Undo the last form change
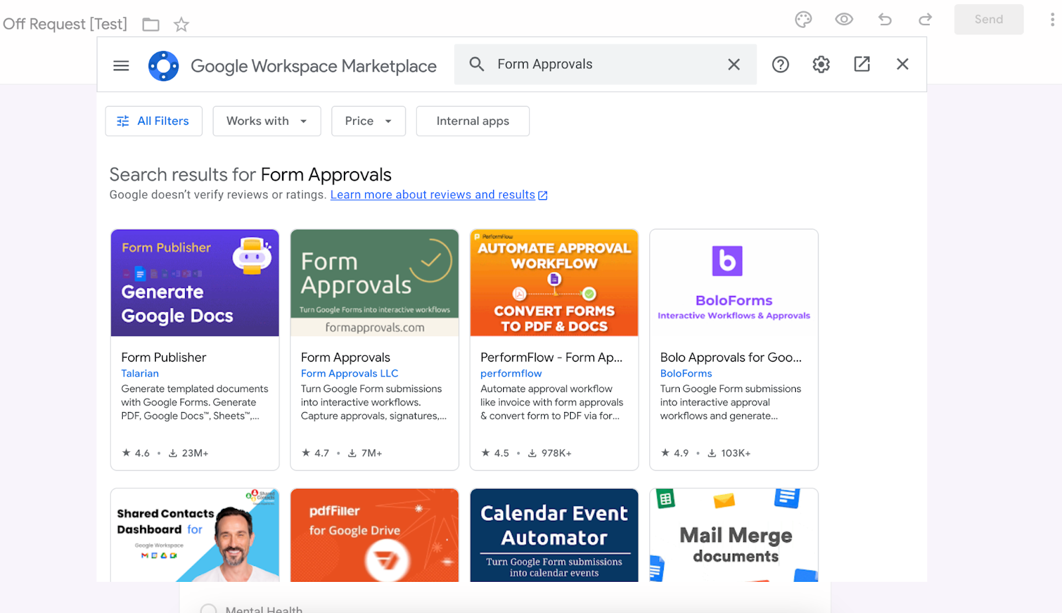The image size is (1062, 613). pyautogui.click(x=885, y=20)
